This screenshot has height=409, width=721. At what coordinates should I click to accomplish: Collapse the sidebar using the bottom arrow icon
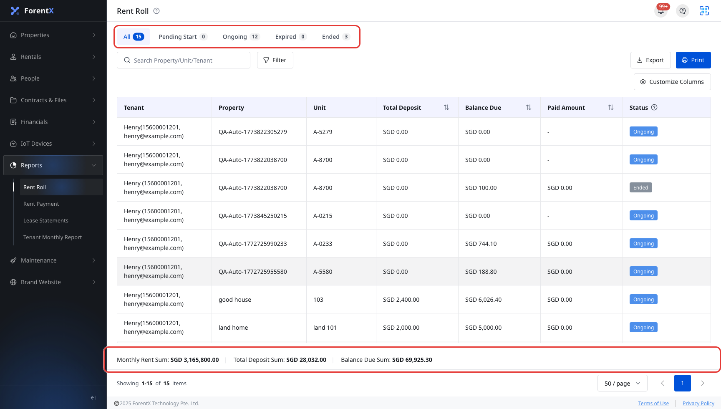(93, 398)
